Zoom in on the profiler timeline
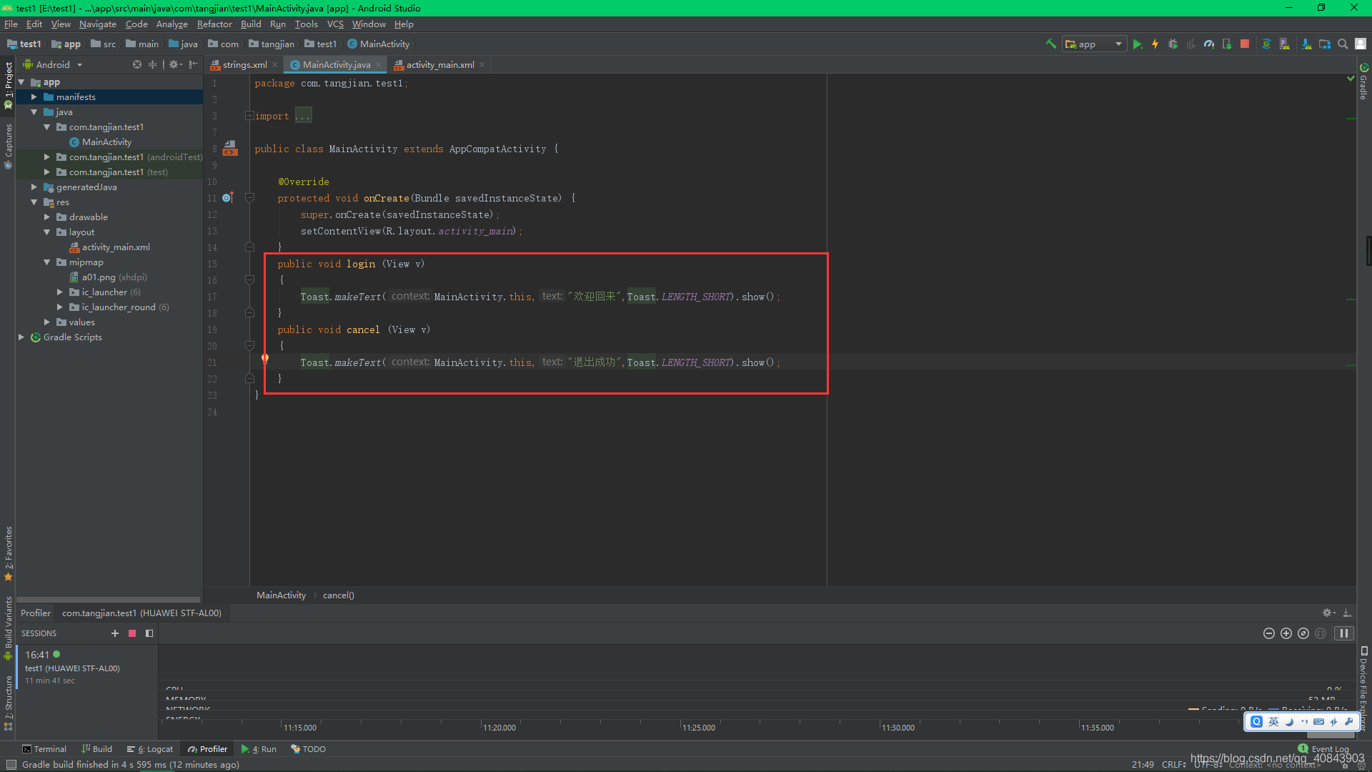This screenshot has height=772, width=1372. pos(1286,633)
